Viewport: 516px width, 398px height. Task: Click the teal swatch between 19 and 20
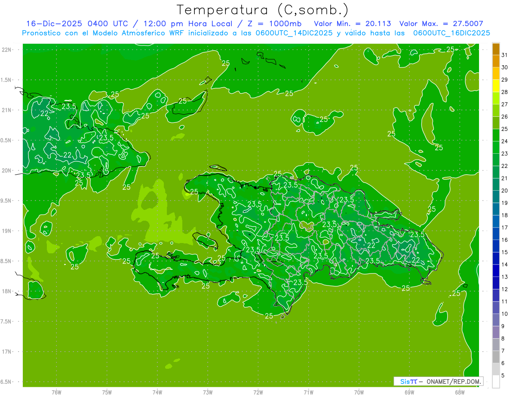(x=496, y=197)
